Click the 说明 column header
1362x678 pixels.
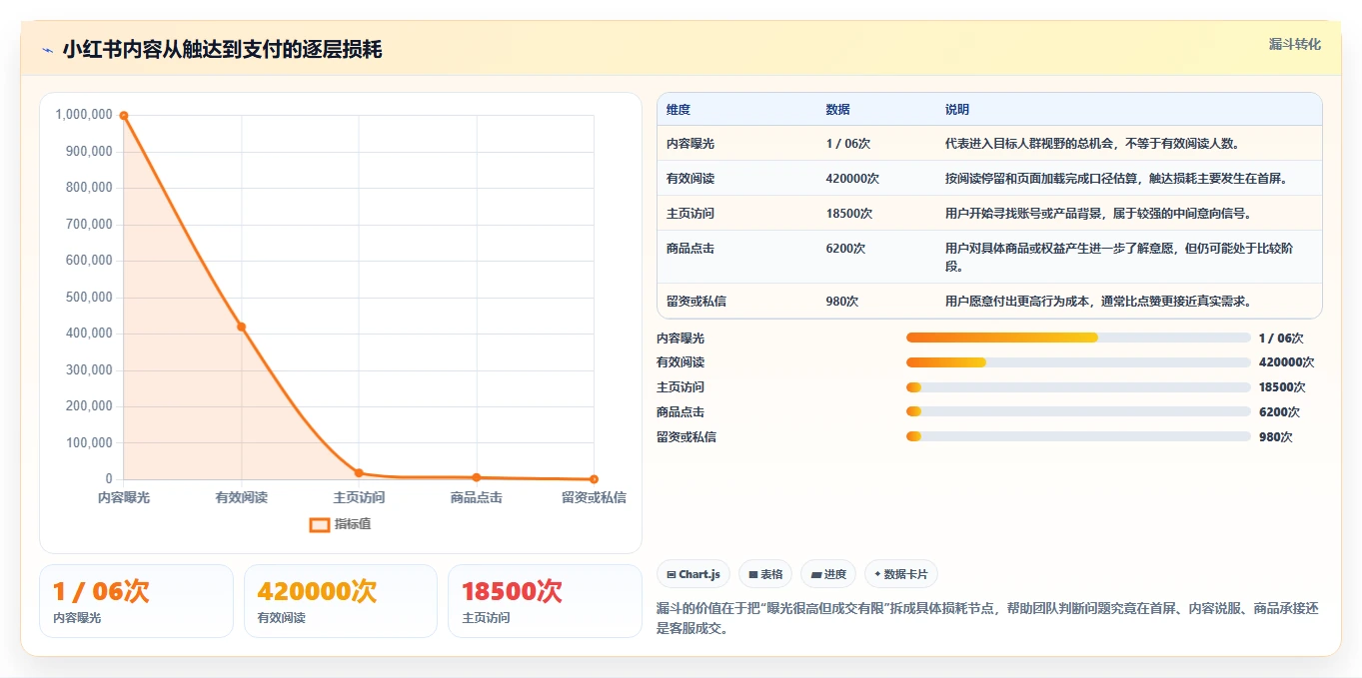click(x=957, y=110)
